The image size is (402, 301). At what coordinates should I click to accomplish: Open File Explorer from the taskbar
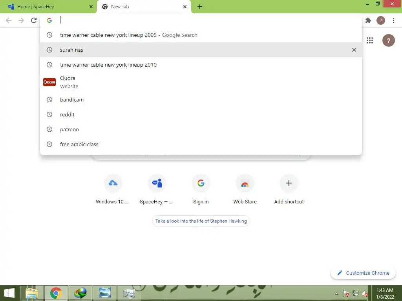(x=32, y=293)
